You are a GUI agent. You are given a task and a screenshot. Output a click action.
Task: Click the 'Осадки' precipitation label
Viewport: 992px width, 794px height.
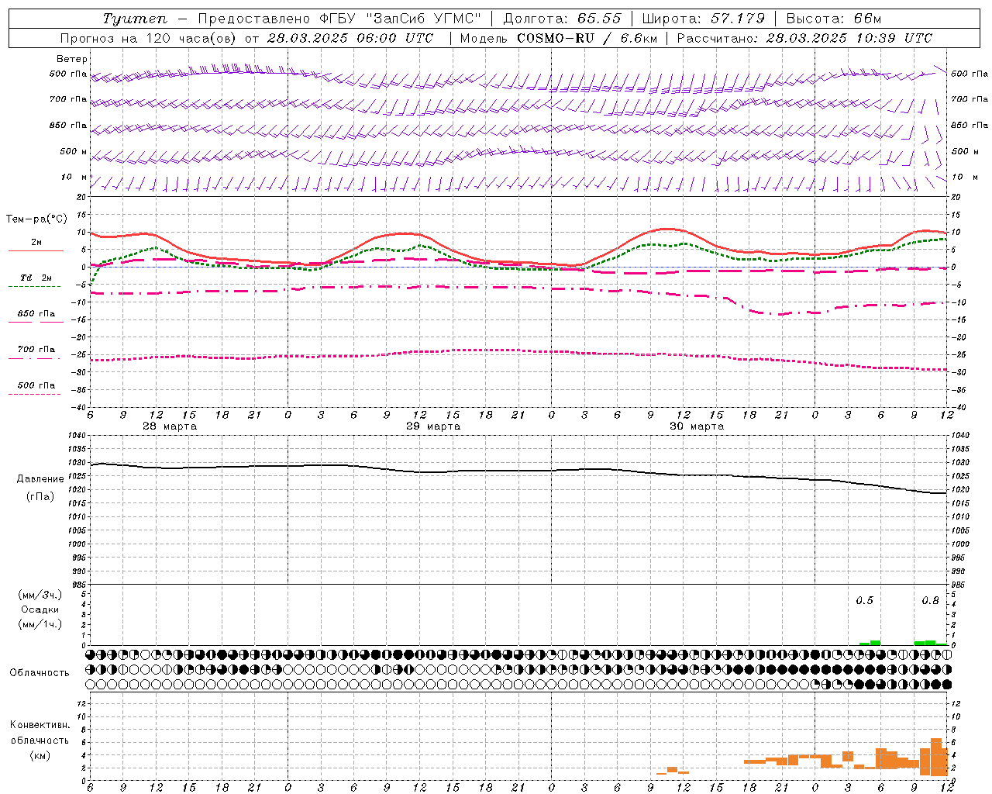click(x=40, y=609)
